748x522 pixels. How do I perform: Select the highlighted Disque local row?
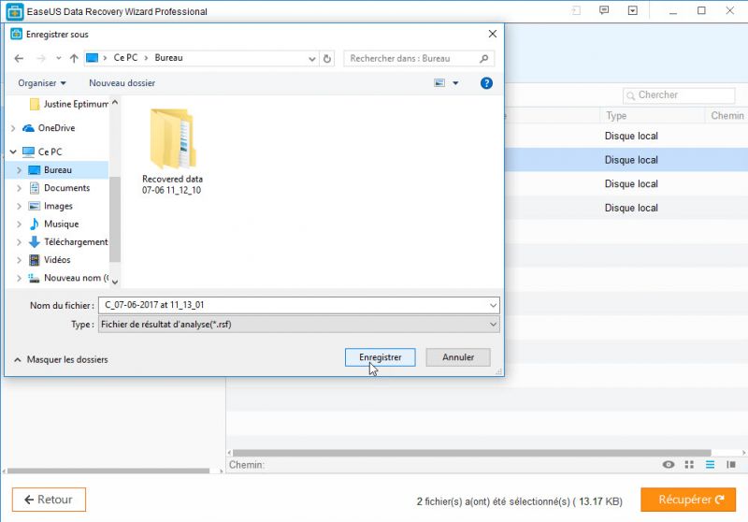626,160
